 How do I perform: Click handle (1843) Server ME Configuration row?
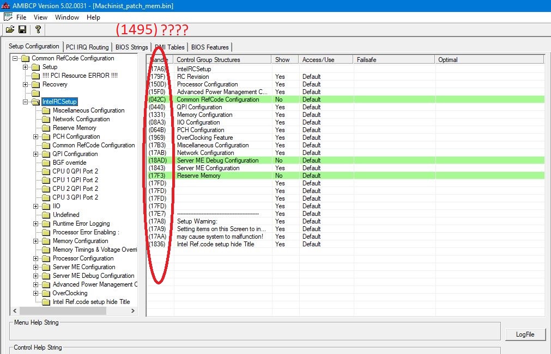click(157, 168)
